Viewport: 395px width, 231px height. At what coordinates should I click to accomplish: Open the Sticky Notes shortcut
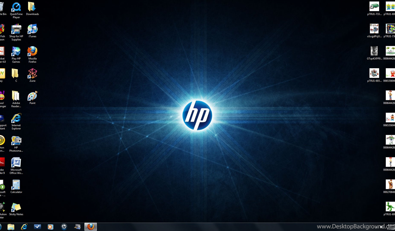pos(16,209)
